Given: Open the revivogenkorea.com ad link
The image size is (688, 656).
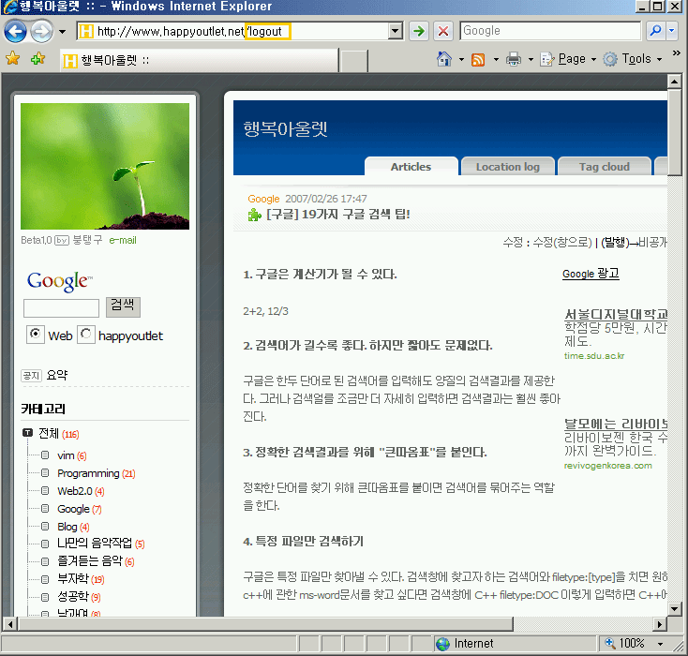Looking at the screenshot, I should (x=607, y=466).
